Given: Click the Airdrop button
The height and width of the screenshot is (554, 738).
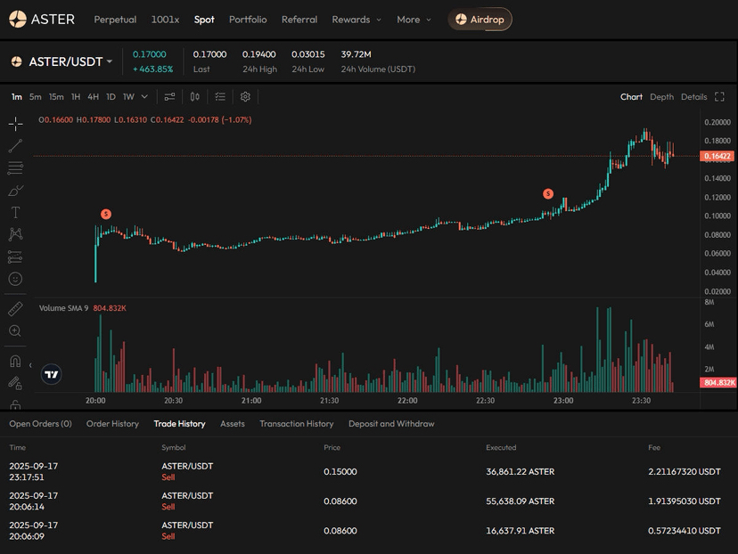Looking at the screenshot, I should [480, 20].
